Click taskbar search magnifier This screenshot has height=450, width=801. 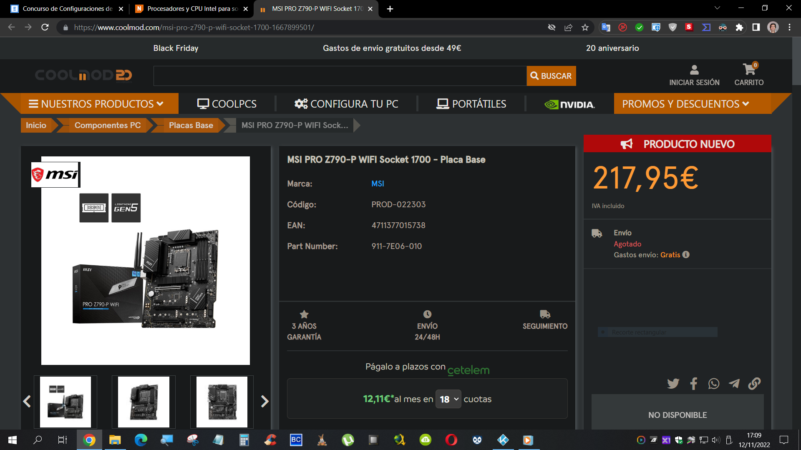(x=38, y=440)
